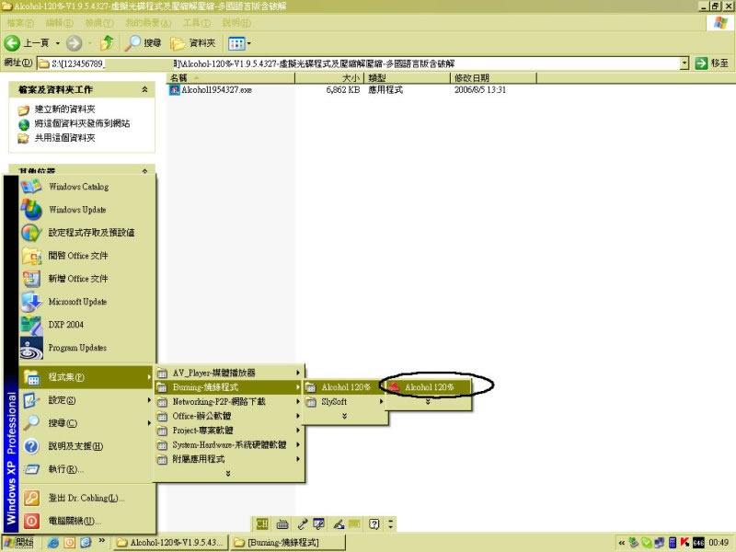This screenshot has height=552, width=736.
Task: Click the 新增 Office 文件 icon
Action: tap(32, 279)
